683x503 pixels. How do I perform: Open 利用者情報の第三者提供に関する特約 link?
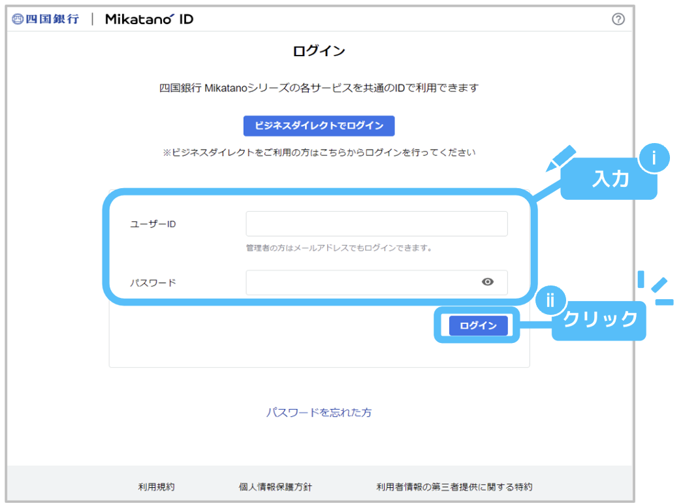point(454,487)
